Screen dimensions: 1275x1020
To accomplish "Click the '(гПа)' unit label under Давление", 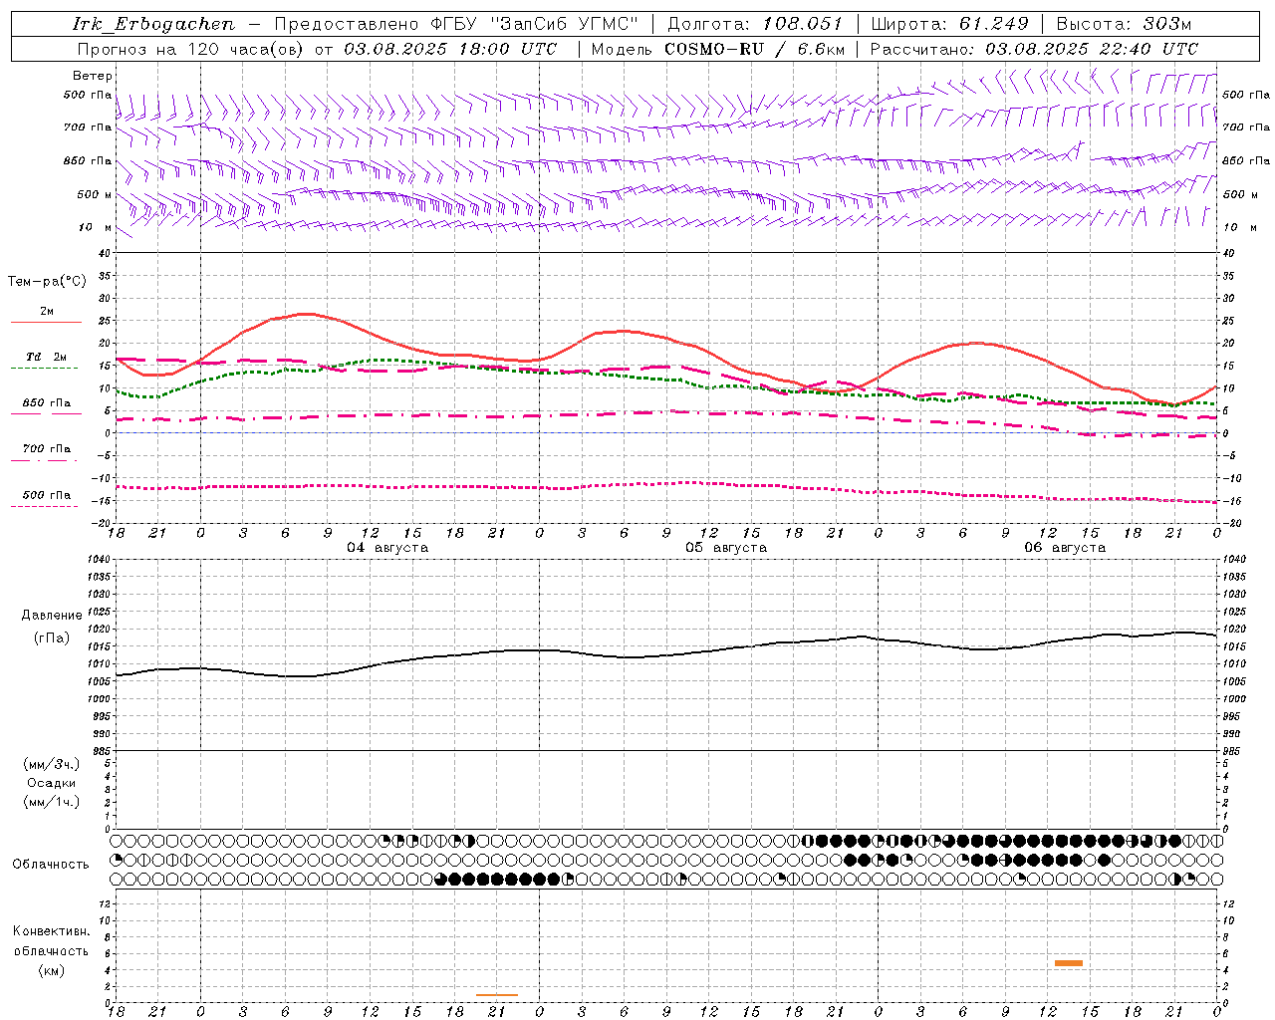I will (x=52, y=638).
